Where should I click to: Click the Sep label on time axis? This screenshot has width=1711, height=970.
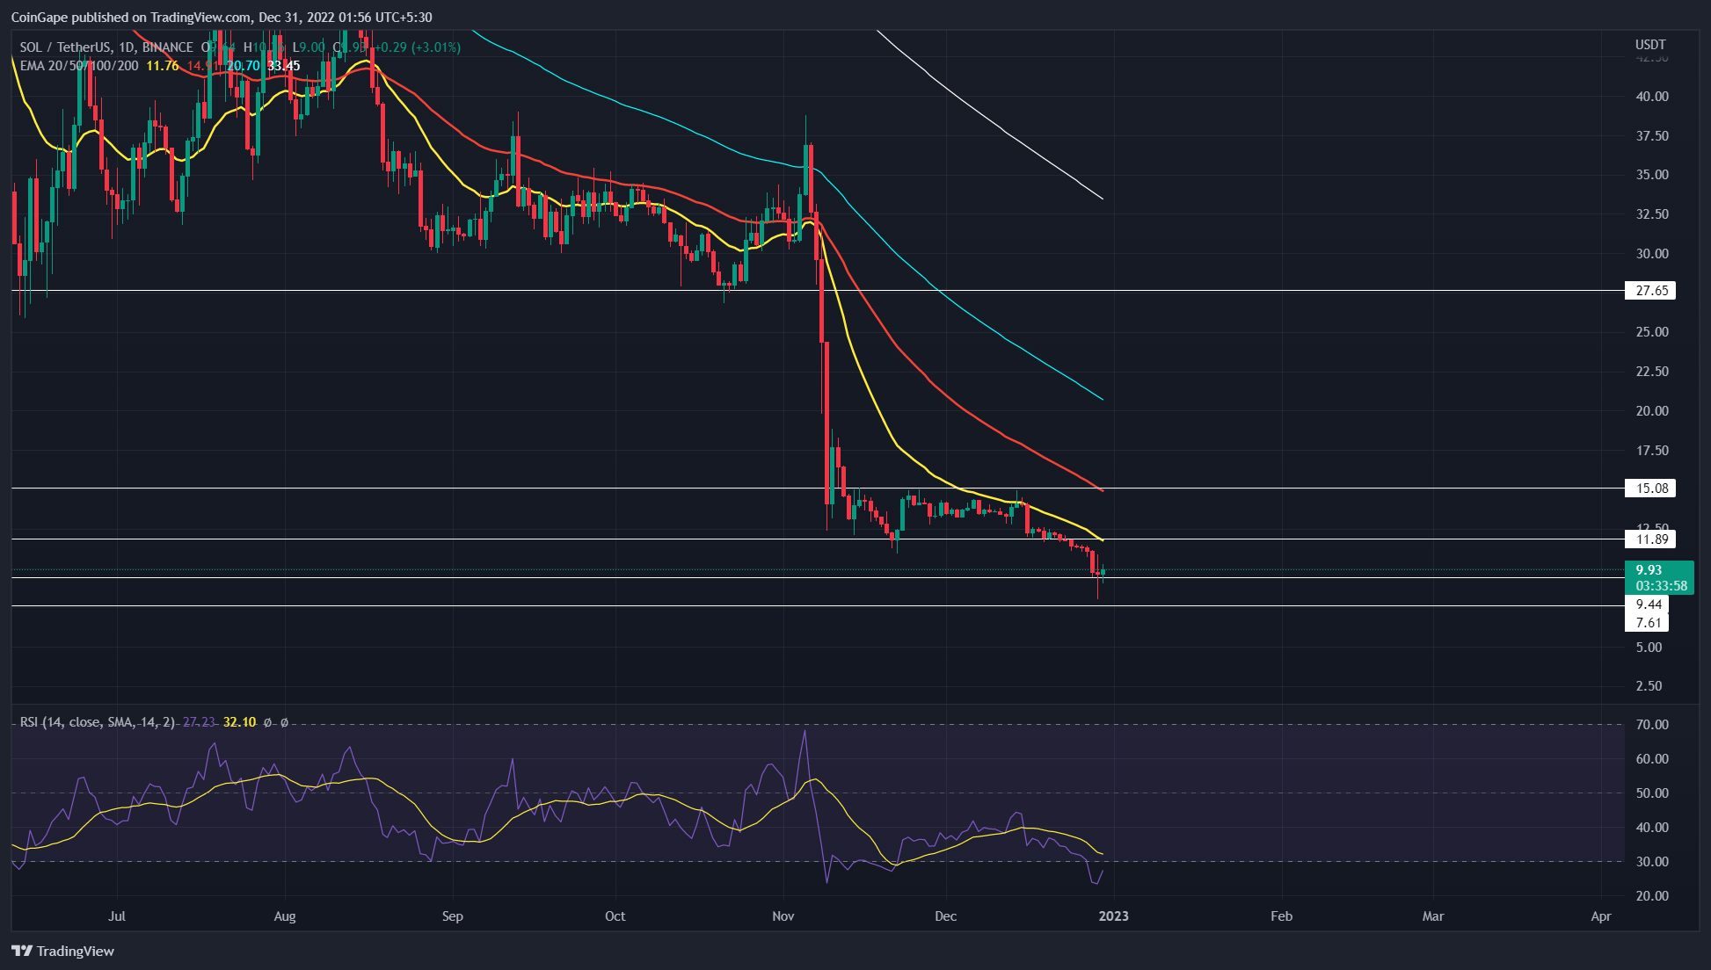pyautogui.click(x=452, y=916)
